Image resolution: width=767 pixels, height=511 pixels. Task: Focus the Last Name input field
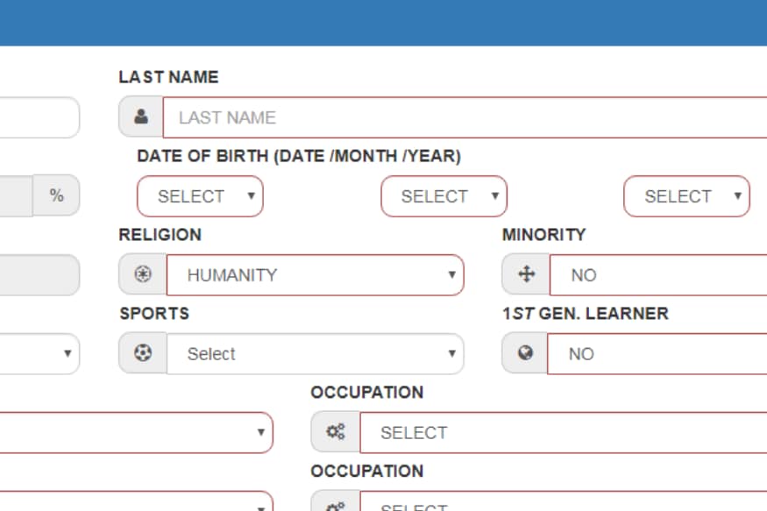click(x=465, y=117)
